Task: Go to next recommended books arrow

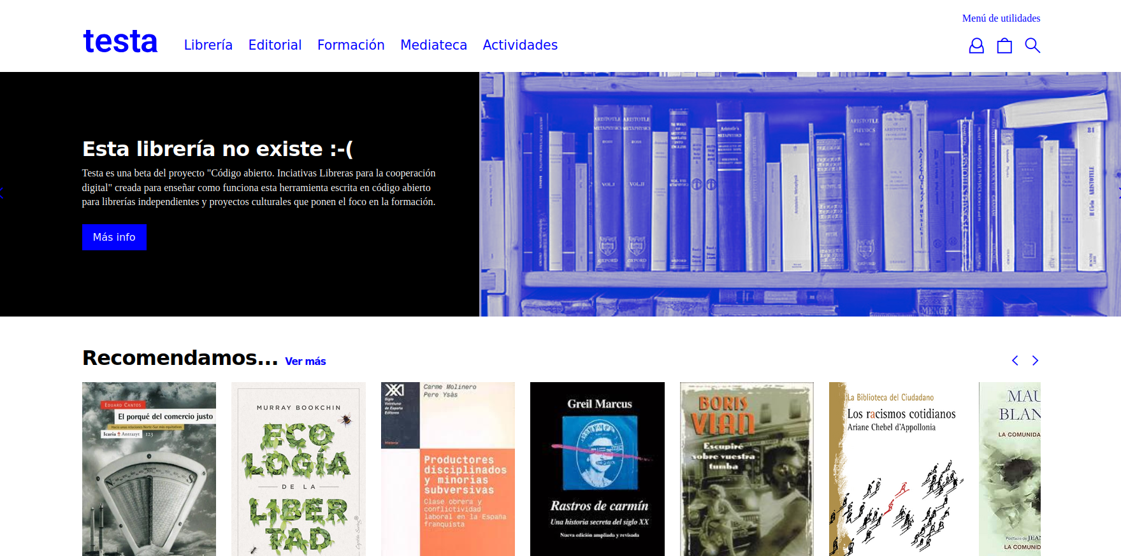Action: pos(1035,360)
